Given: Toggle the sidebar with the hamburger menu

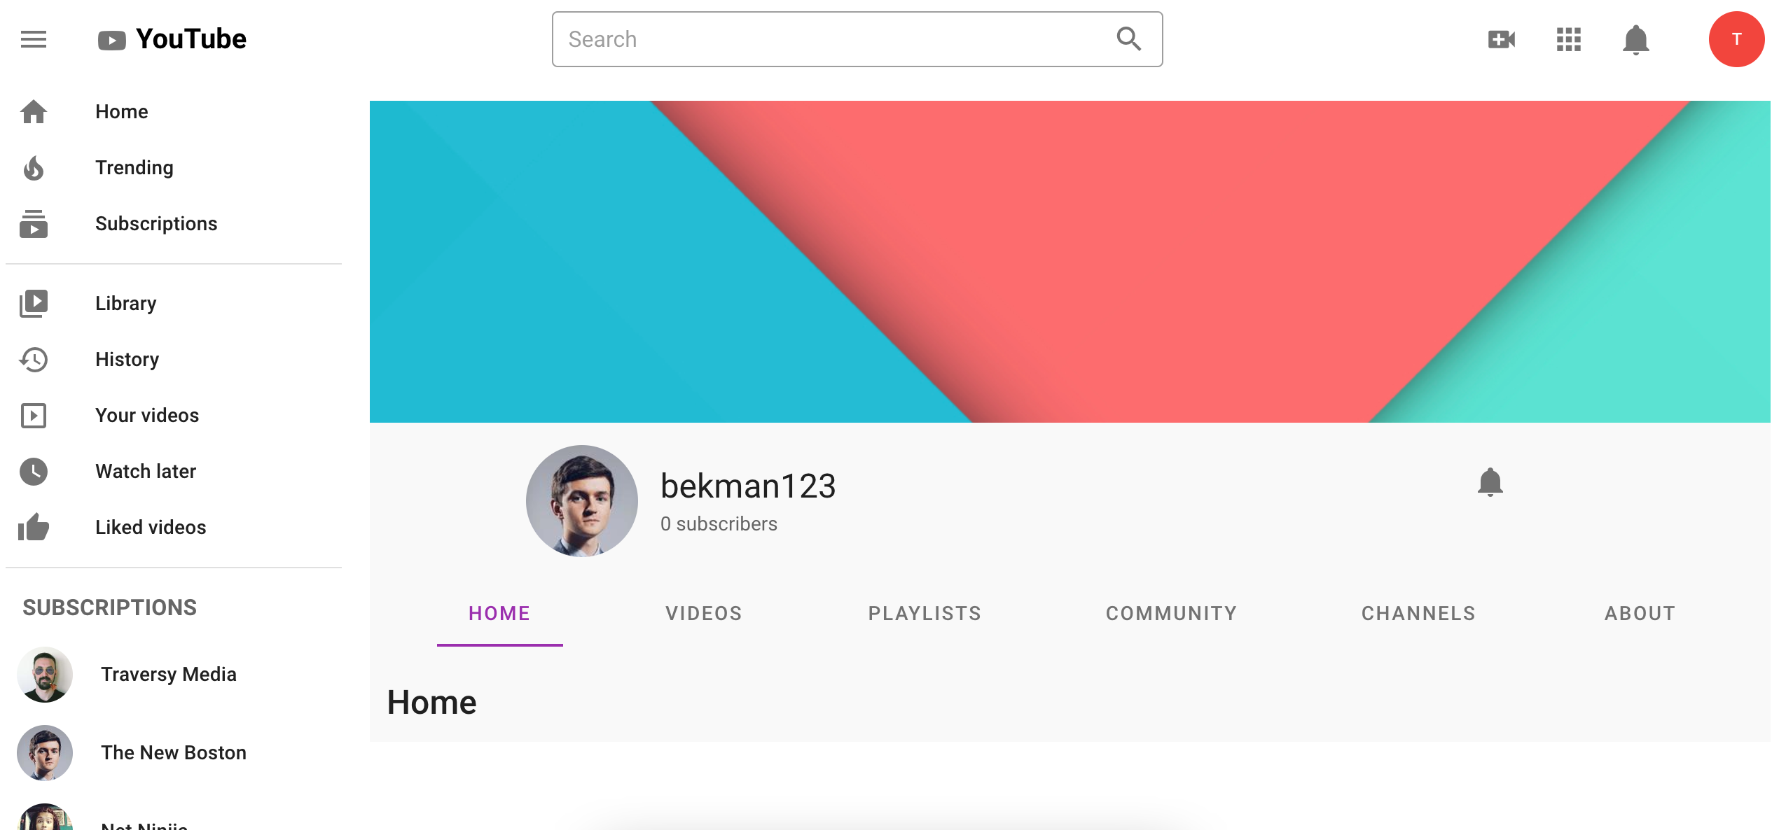Looking at the screenshot, I should (x=32, y=39).
